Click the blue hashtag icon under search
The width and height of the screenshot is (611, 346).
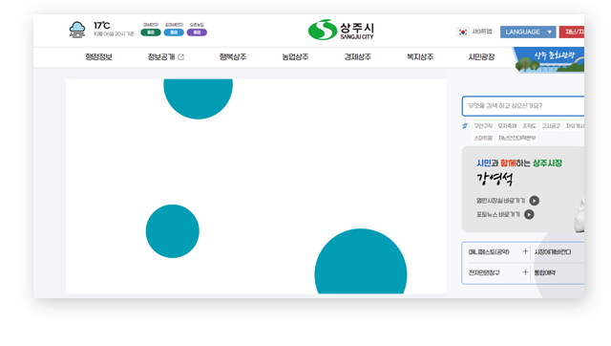pos(465,125)
